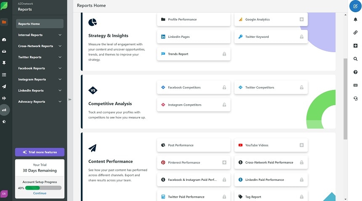The image size is (362, 201).
Task: Click lock icon on Trends Report card
Action: tap(224, 54)
